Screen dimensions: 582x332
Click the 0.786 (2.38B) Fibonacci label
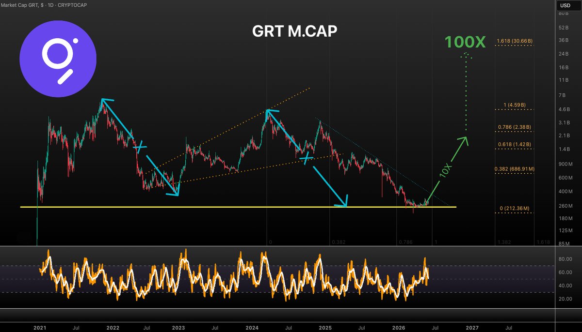[515, 127]
